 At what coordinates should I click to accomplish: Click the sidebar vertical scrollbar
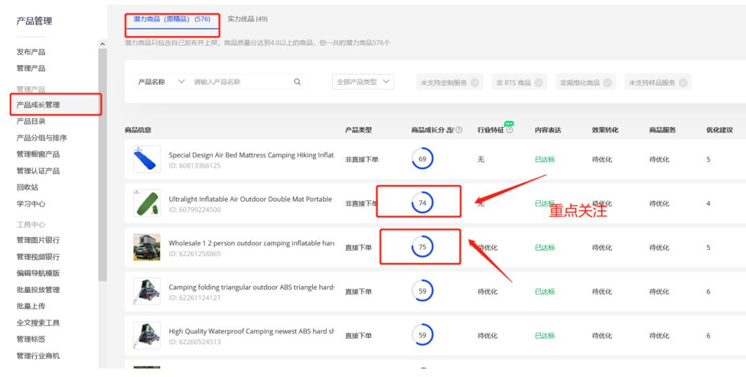(102, 164)
